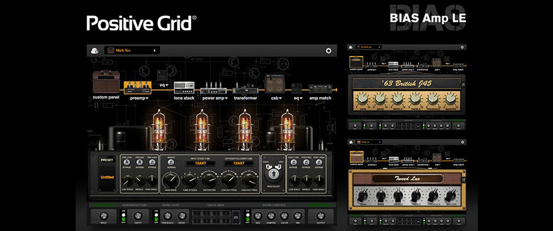Screen dimensions: 553x231
Task: Select the eq module image before tone stack
Action: [162, 76]
